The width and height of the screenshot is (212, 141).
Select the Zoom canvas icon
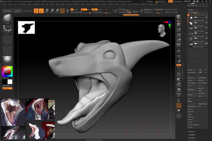pyautogui.click(x=179, y=31)
